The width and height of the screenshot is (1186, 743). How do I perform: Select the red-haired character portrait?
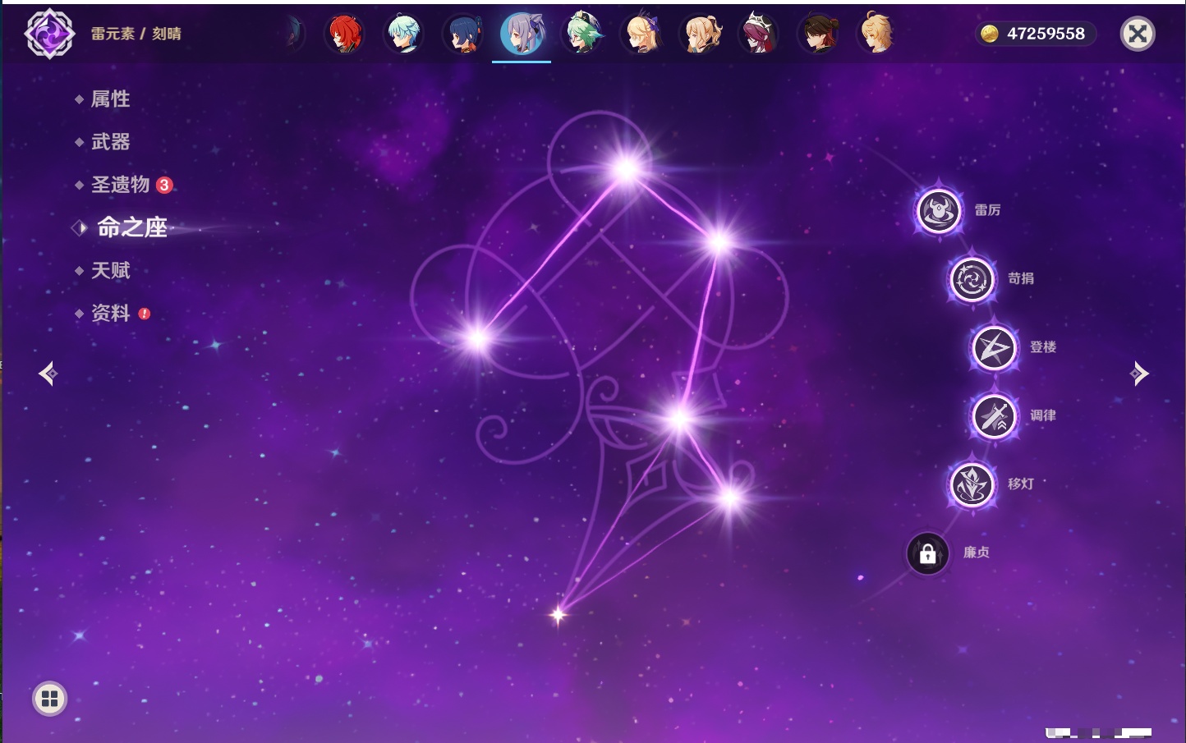click(344, 34)
